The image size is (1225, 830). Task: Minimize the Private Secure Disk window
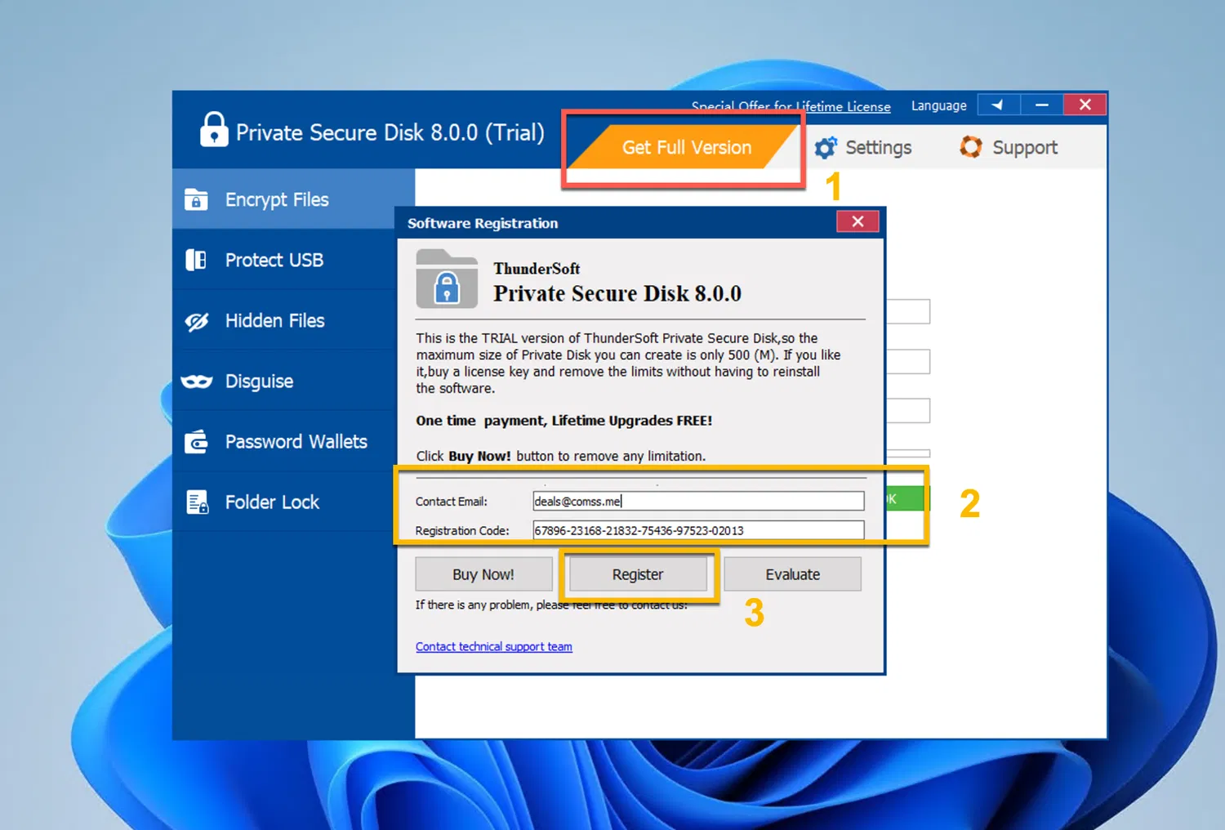click(1042, 105)
